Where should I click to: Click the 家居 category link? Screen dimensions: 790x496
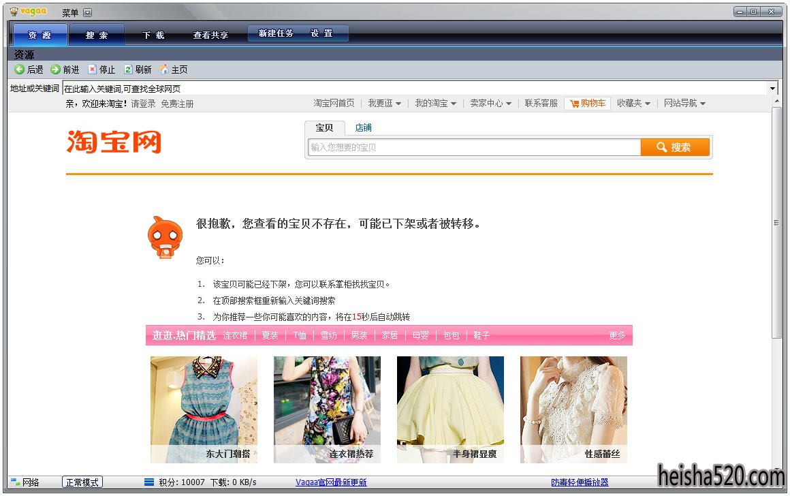tap(390, 336)
